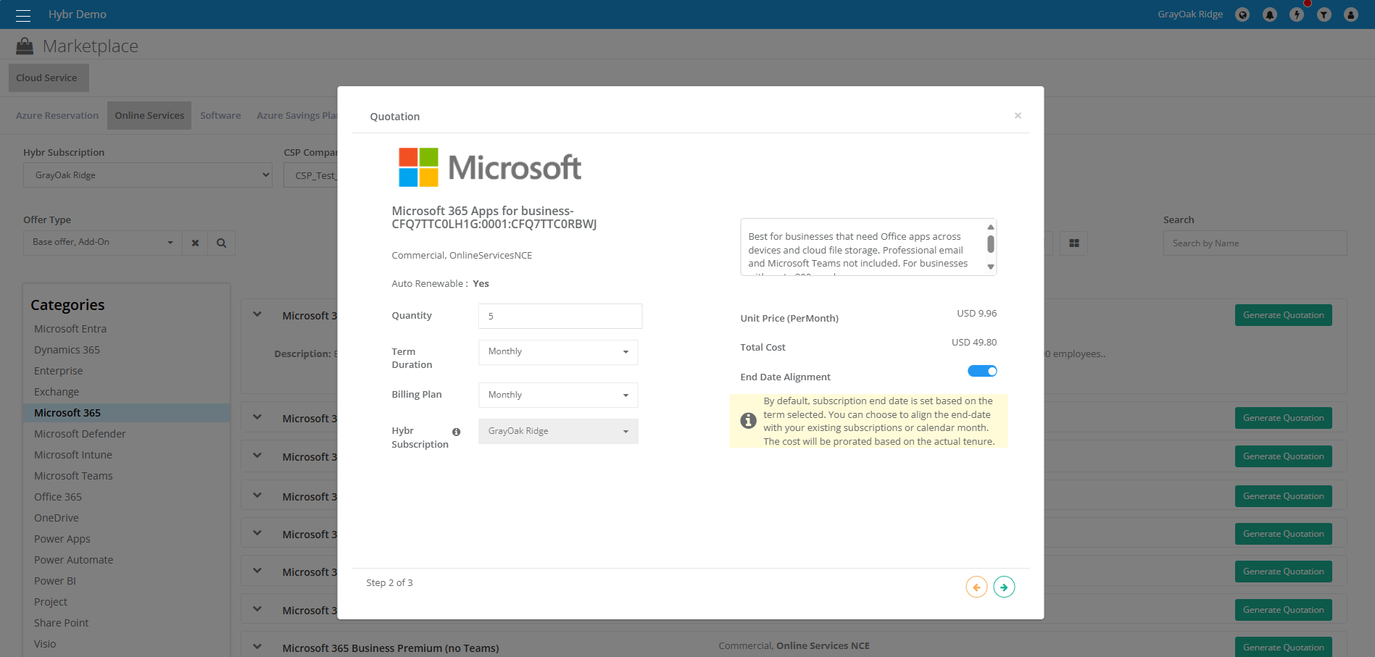Screen dimensions: 1375x657
Task: Open the notifications bell
Action: [x=1270, y=14]
